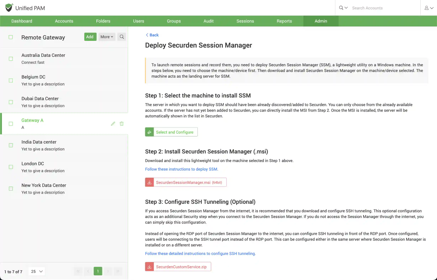Switch to the Audit tab
Image resolution: width=437 pixels, height=280 pixels.
[x=208, y=21]
